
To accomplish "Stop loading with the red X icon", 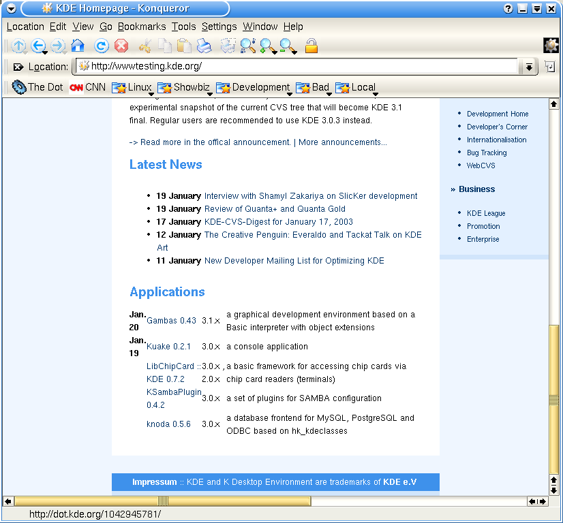I will (121, 46).
